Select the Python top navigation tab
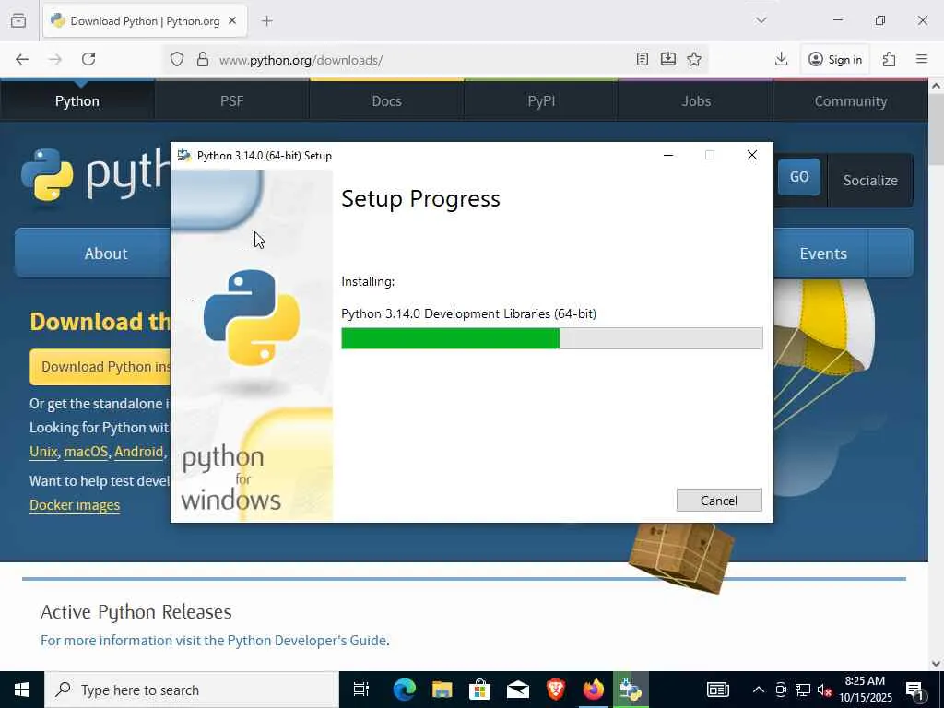Screen dimensions: 944x708 tap(77, 101)
